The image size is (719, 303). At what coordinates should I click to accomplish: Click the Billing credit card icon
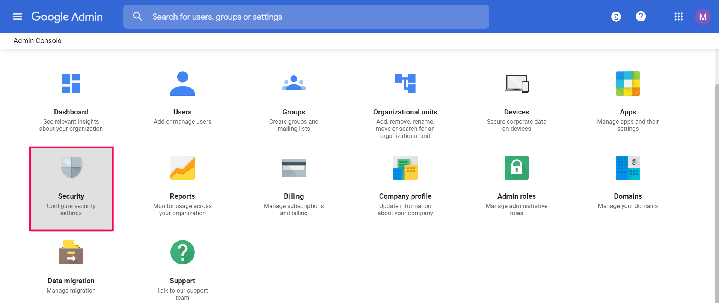[x=294, y=168]
